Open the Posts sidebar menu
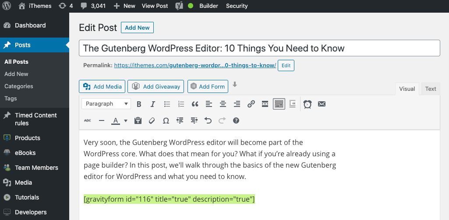This screenshot has height=220, width=449. (x=34, y=45)
